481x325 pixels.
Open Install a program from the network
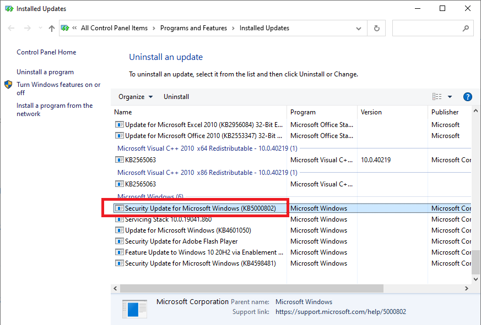(55, 109)
